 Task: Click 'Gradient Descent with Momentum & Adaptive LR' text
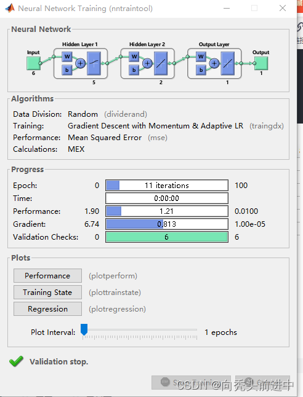155,126
